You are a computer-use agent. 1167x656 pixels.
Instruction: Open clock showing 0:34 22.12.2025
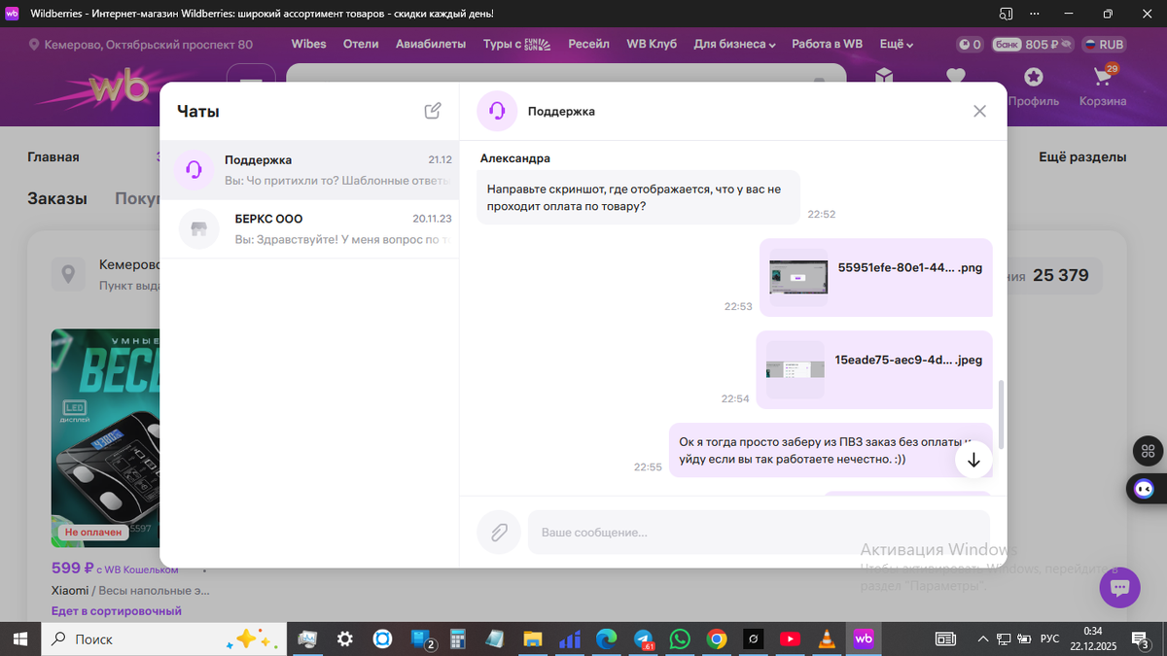pyautogui.click(x=1092, y=639)
